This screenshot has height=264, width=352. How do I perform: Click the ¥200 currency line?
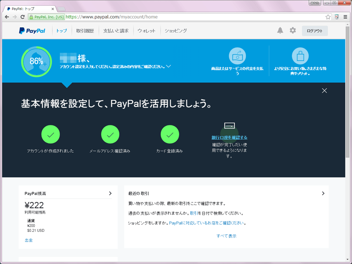coord(31,226)
